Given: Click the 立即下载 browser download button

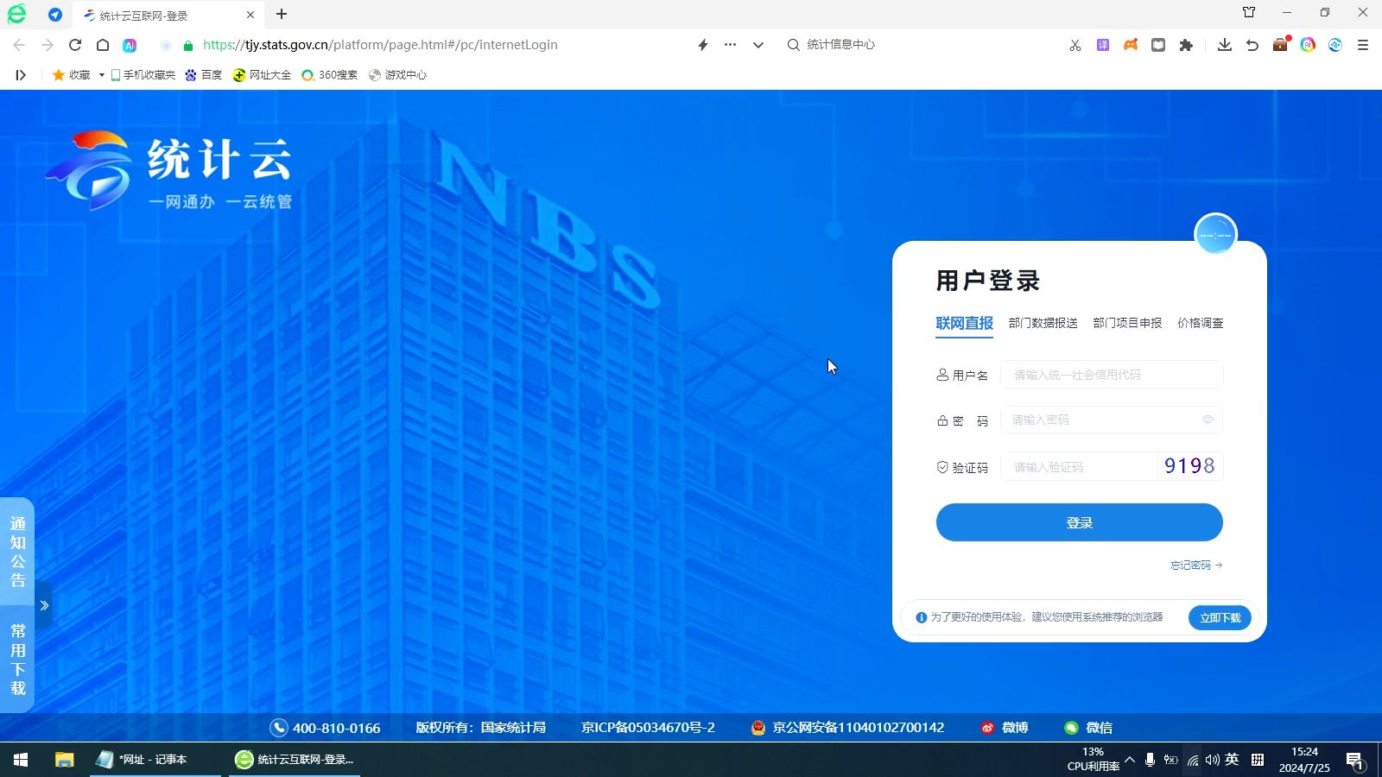Looking at the screenshot, I should point(1220,617).
